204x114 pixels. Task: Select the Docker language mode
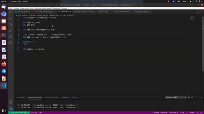(192, 113)
